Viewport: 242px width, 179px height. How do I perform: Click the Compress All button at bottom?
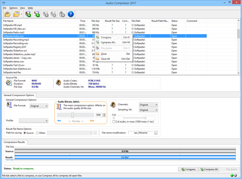point(209,169)
